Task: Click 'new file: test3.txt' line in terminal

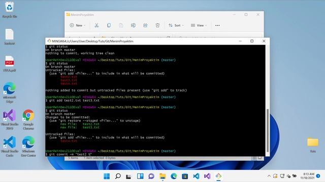Action: tap(80, 127)
